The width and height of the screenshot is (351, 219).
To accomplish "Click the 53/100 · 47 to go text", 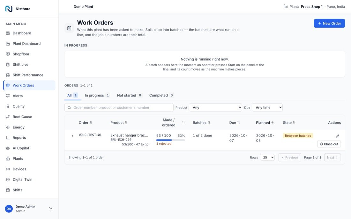I will click(x=135, y=144).
